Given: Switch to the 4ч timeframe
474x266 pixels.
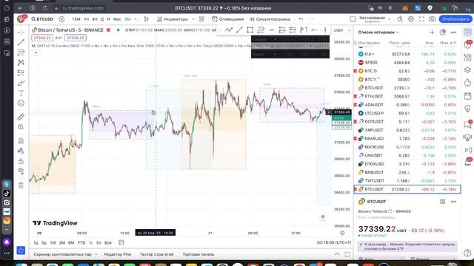Looking at the screenshot, I should (95, 19).
